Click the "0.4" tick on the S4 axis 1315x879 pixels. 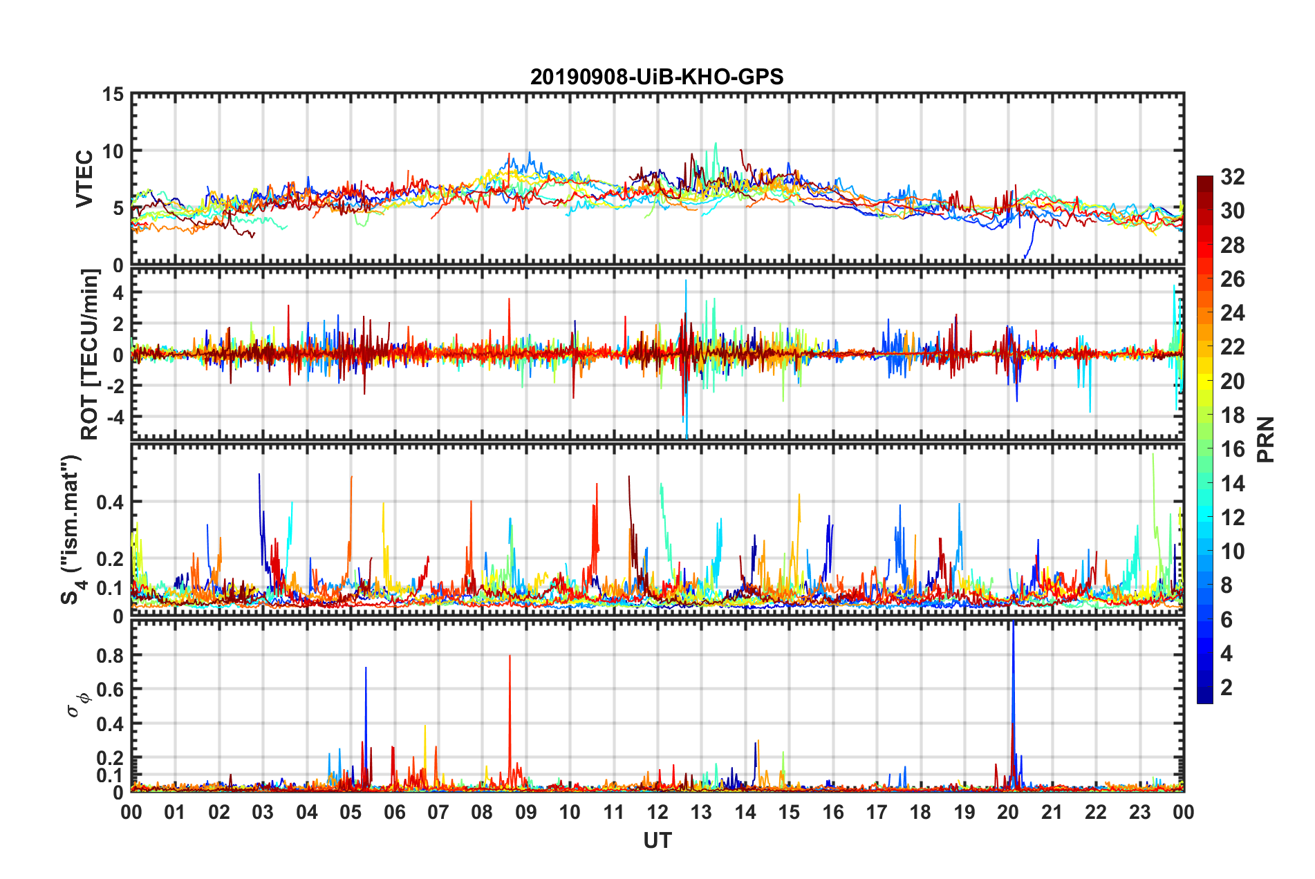111,502
